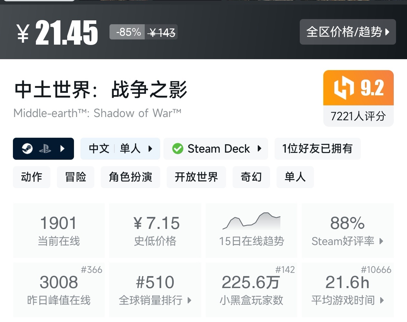Viewport: 407px width, 322px height.
Task: Click the 1901 当前在线 stat card
Action: pyautogui.click(x=59, y=231)
